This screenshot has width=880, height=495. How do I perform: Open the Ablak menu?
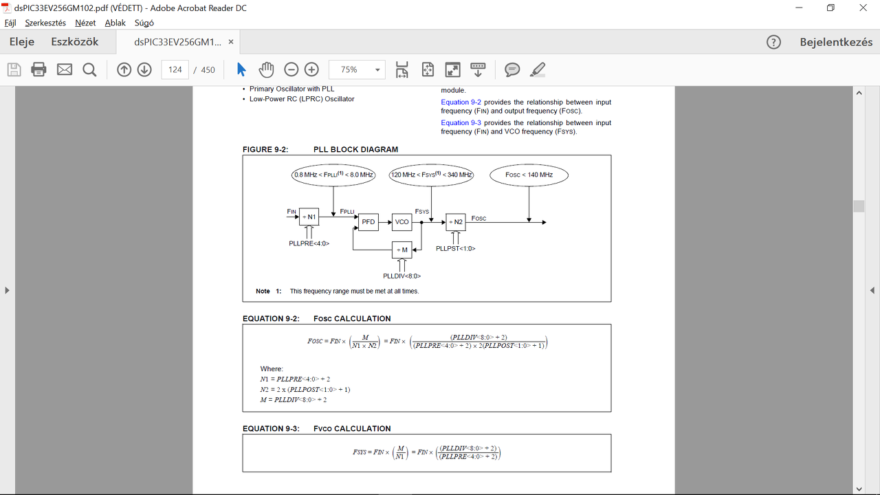(115, 23)
